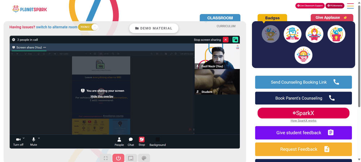Click Fazil Nazir (You) video tile

coord(217,56)
